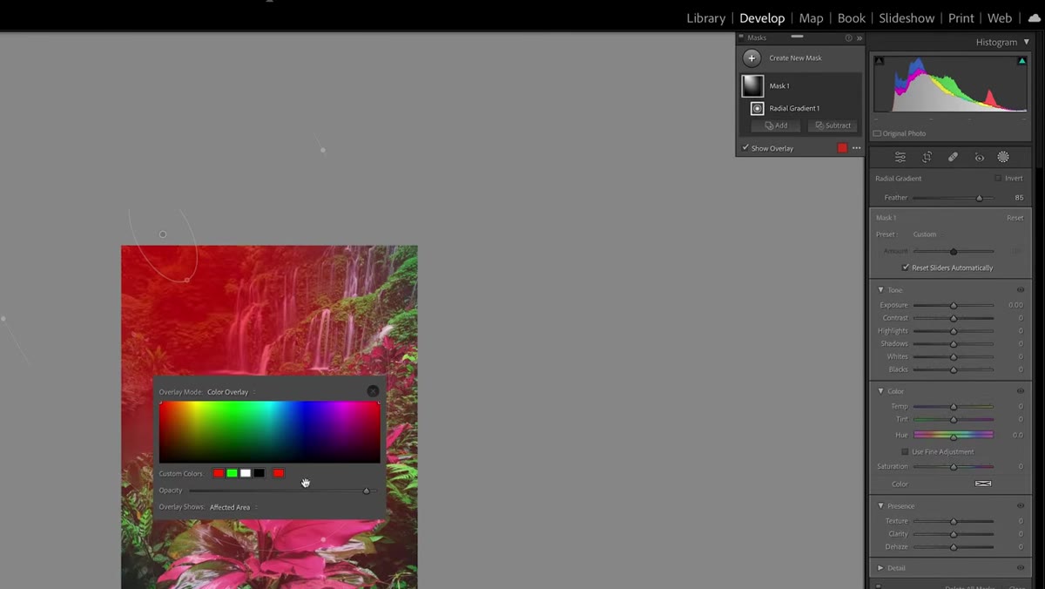Choose the first red custom color swatch
The image size is (1045, 589).
219,473
